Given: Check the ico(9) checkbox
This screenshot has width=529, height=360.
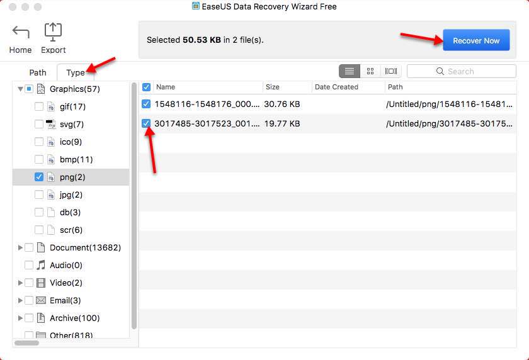Looking at the screenshot, I should point(39,142).
